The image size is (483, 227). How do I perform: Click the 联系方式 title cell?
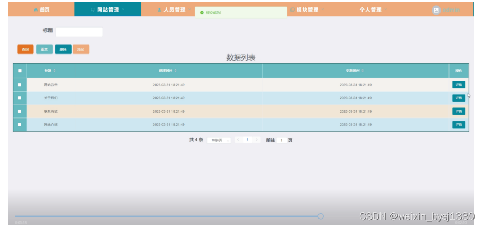click(x=50, y=111)
